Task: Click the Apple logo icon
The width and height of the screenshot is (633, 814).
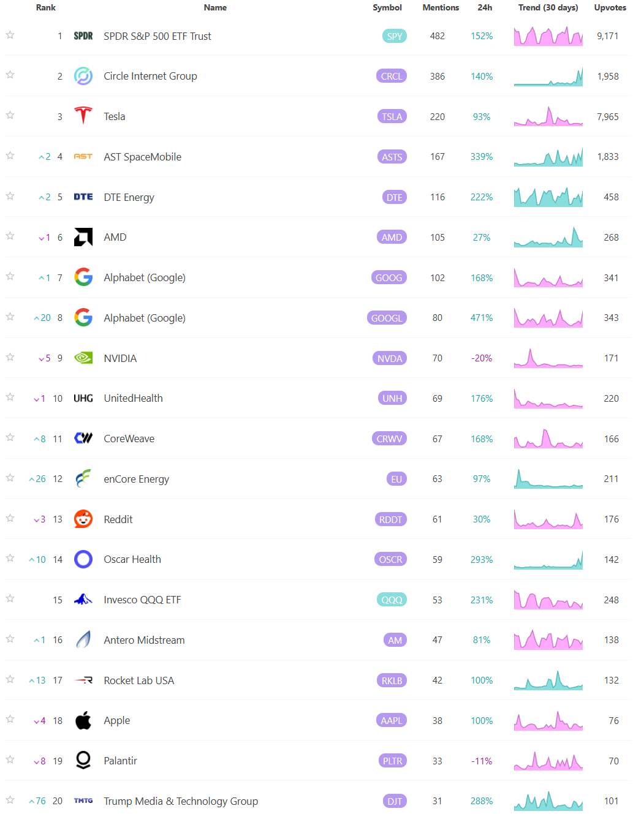Action: click(x=83, y=720)
